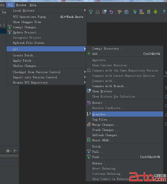Click Show History in Git submenu
The width and height of the screenshot is (167, 184).
coord(125,91)
